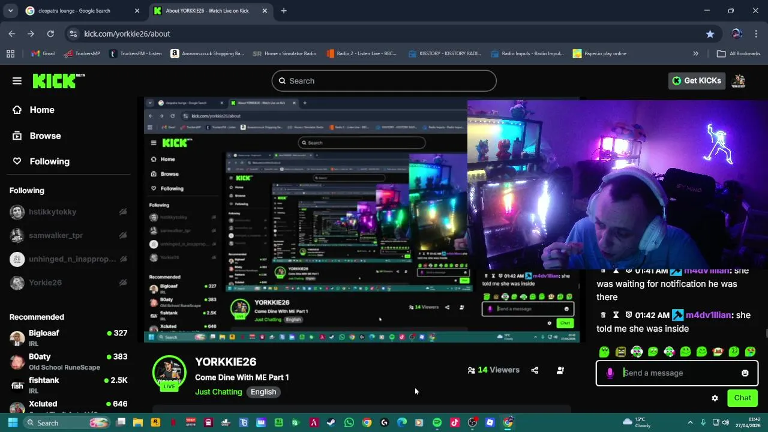Click the Get KICKs button
The image size is (768, 432).
(x=697, y=81)
